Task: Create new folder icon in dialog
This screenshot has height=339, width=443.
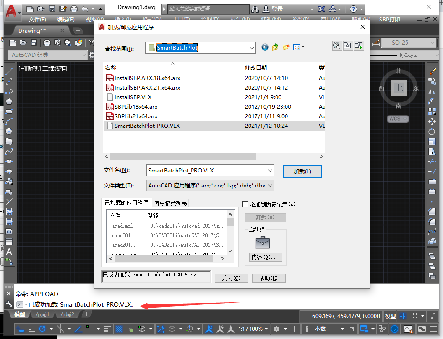Action: pos(286,47)
